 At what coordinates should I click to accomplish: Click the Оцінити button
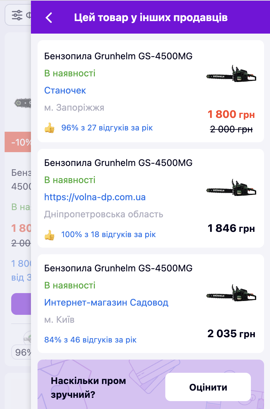208,387
